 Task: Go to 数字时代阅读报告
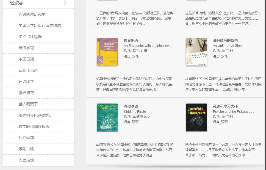34,126
